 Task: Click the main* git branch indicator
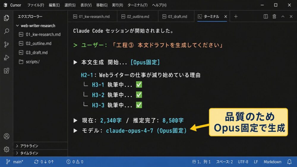pyautogui.click(x=15, y=162)
